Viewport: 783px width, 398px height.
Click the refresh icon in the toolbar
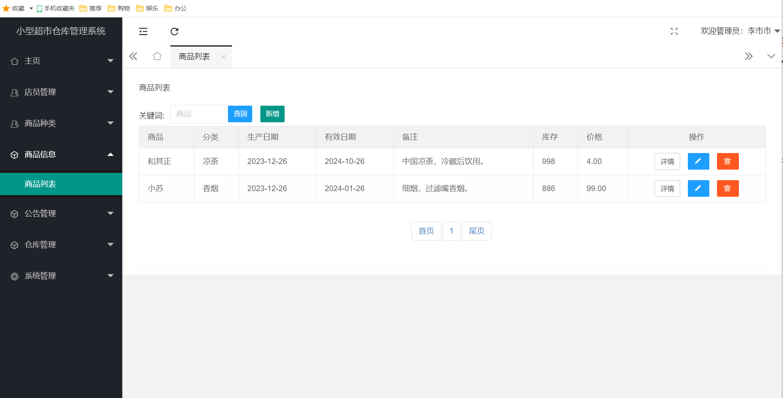click(x=174, y=31)
